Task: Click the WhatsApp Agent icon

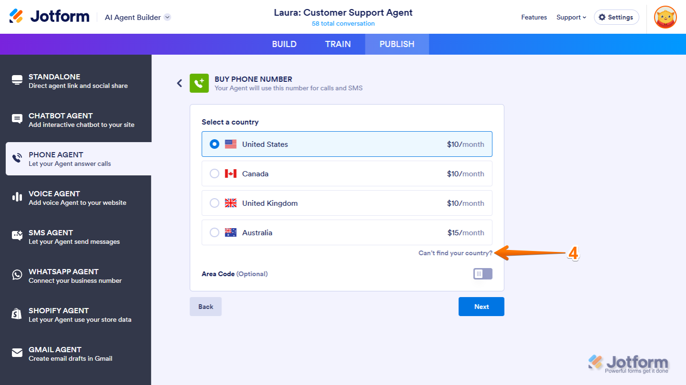Action: pos(17,275)
